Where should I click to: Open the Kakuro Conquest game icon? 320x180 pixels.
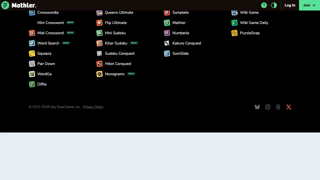coord(167,43)
